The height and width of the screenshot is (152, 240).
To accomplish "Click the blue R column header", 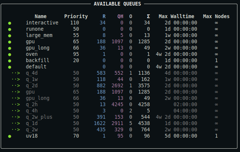I will coord(104,16).
